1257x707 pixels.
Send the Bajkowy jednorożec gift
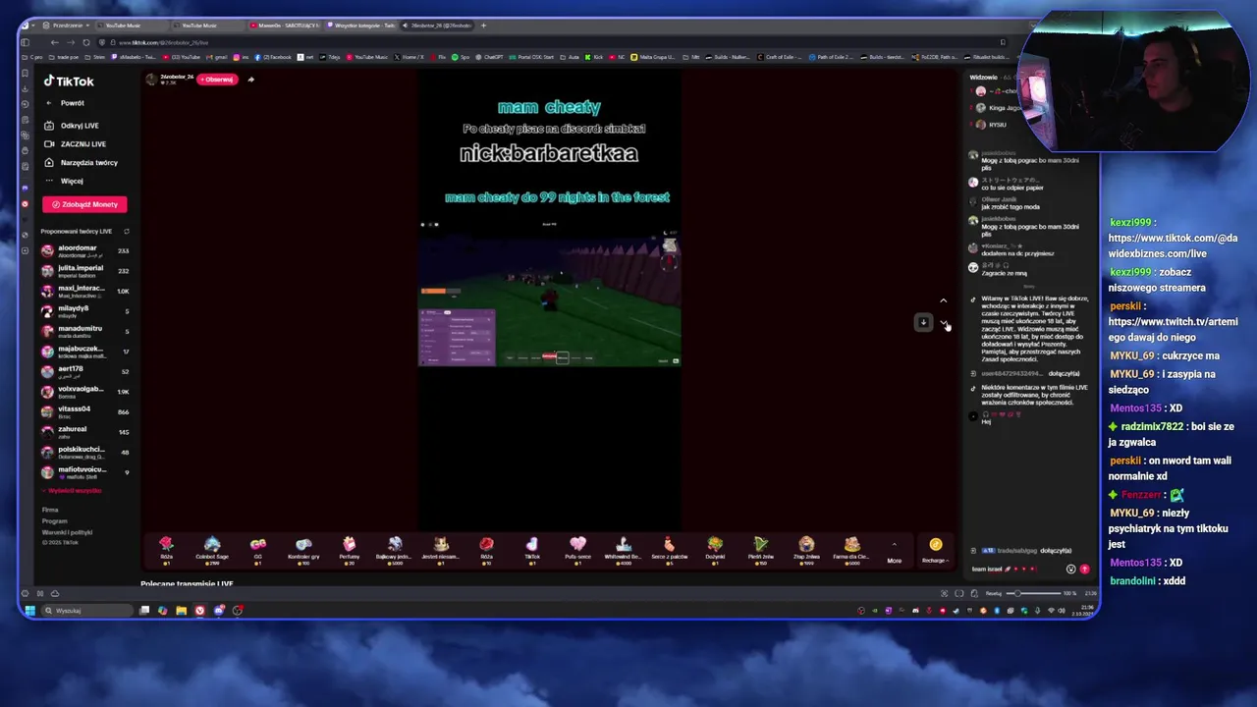click(395, 549)
